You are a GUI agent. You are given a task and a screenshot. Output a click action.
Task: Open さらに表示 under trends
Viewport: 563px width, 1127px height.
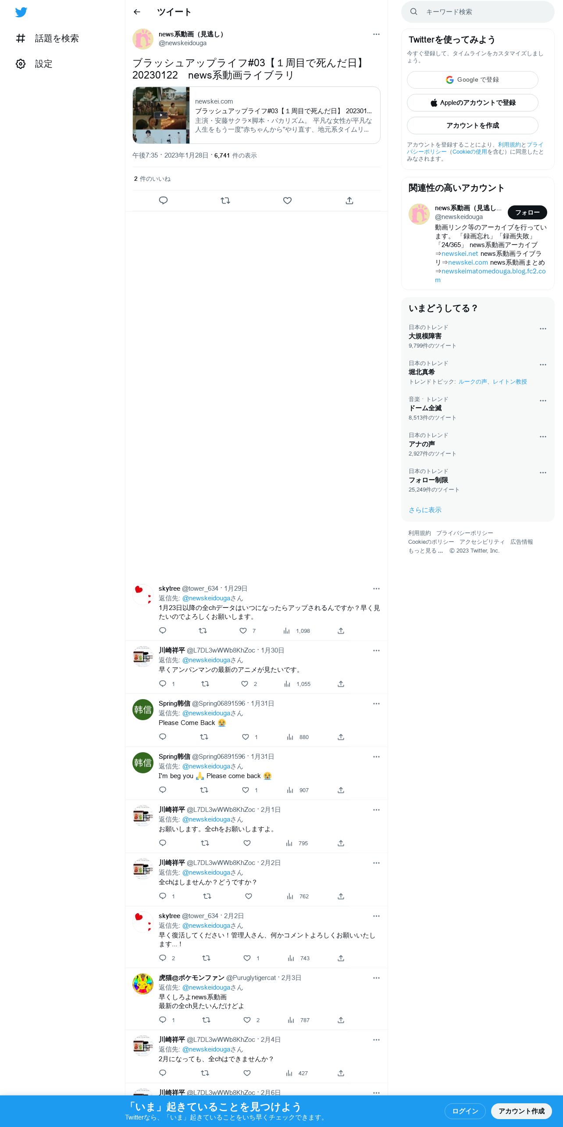(x=425, y=510)
